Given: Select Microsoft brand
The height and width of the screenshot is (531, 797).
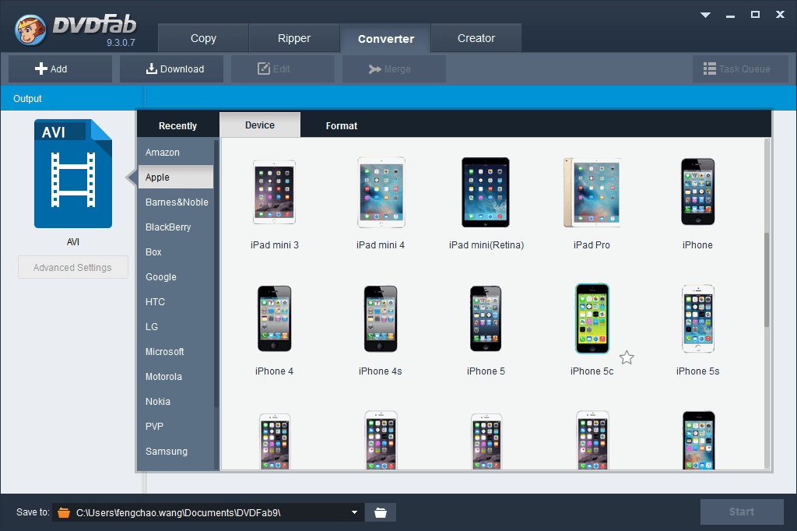Looking at the screenshot, I should [x=176, y=351].
